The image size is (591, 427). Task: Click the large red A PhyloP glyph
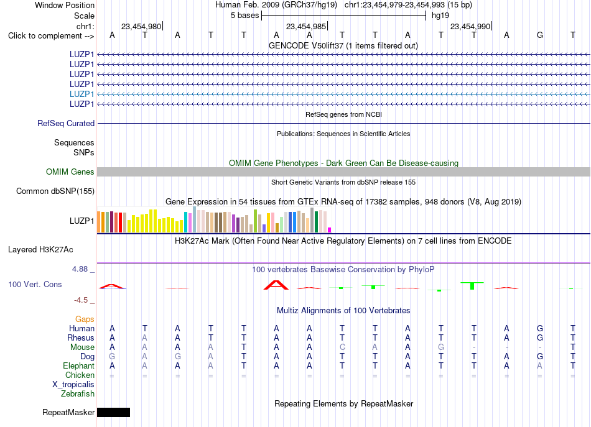coord(276,285)
